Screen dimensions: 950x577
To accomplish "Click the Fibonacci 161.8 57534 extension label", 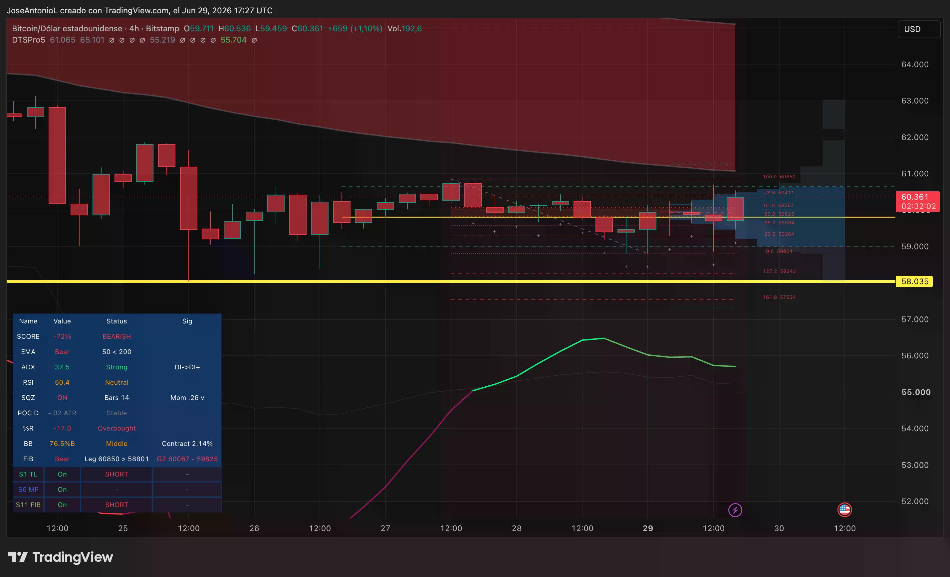I will point(779,297).
